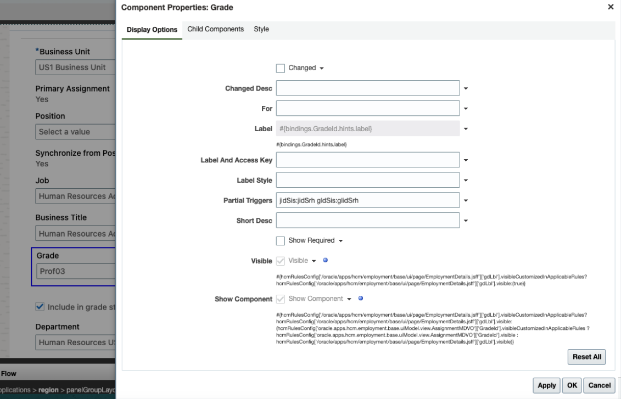This screenshot has height=399, width=621.
Task: Toggle the Changed checkbox
Action: coord(281,68)
